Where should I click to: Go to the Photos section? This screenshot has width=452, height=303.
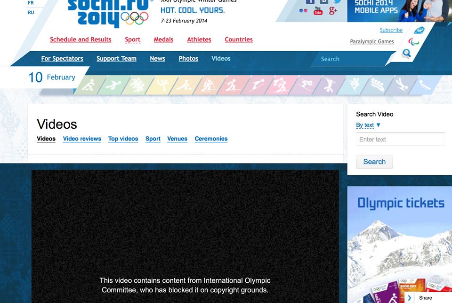(x=188, y=58)
